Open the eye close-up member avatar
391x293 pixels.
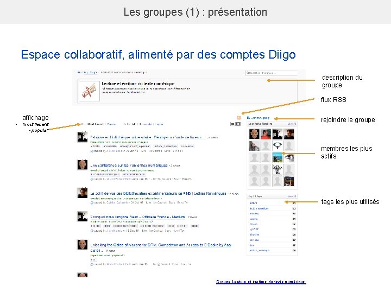pyautogui.click(x=289, y=157)
